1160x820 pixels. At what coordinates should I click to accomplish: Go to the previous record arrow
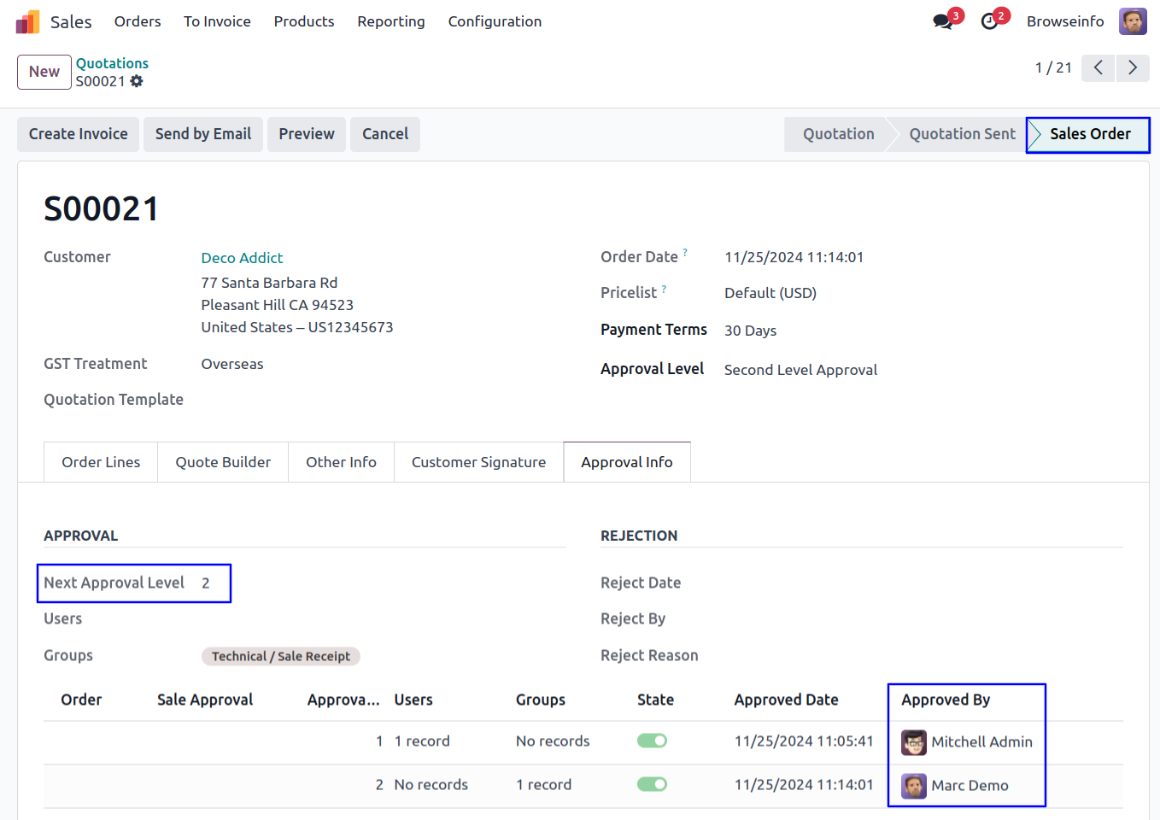tap(1098, 67)
